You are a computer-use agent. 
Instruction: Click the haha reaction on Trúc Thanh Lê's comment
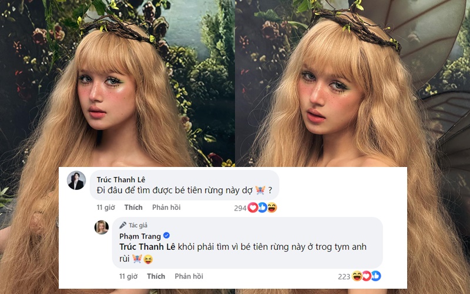[272, 208]
